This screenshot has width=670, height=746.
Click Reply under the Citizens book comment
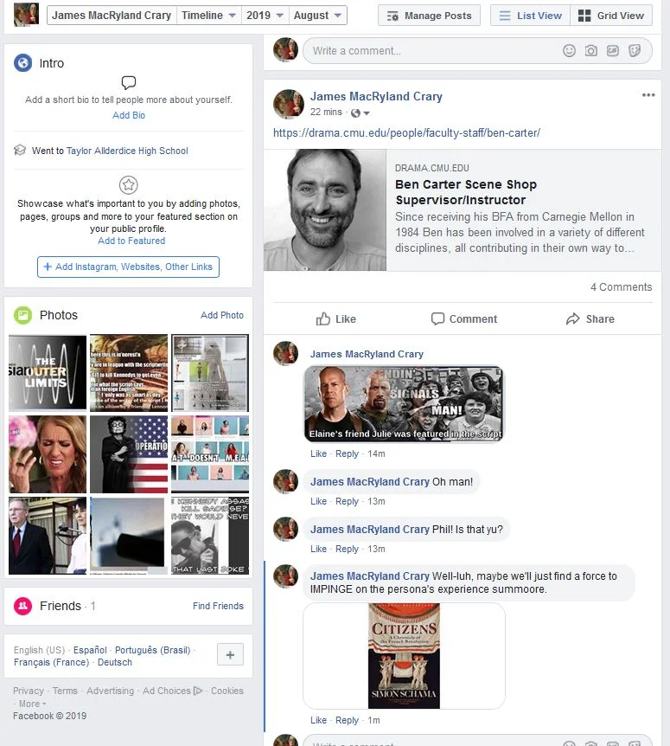point(347,720)
